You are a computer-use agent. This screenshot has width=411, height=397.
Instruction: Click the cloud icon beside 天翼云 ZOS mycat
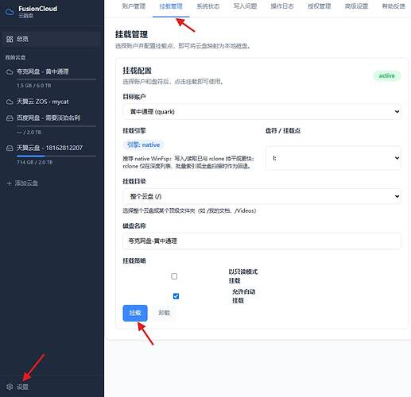tap(10, 102)
